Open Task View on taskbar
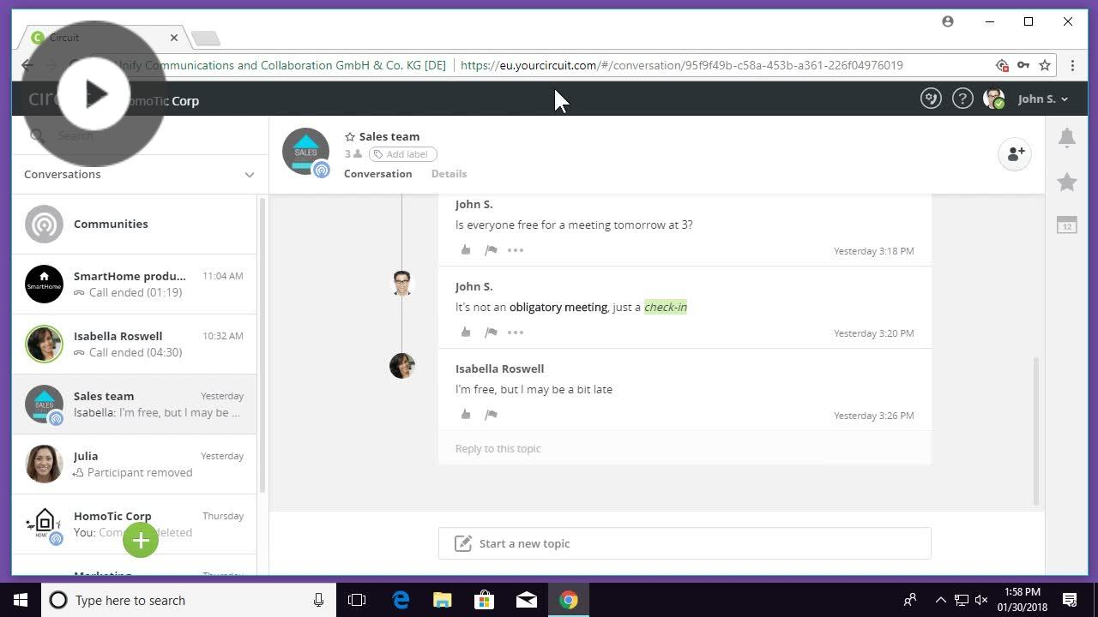1098x617 pixels. point(357,600)
